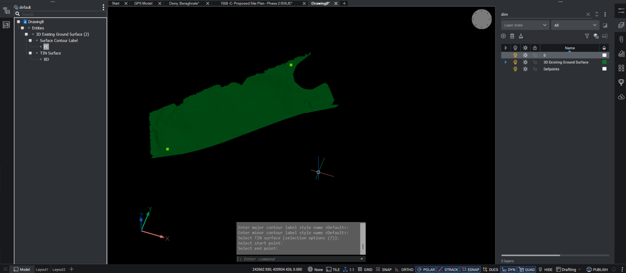Screen dimensions: 626x273
Task: Click the cloud panel icon in sidebar
Action: [621, 97]
